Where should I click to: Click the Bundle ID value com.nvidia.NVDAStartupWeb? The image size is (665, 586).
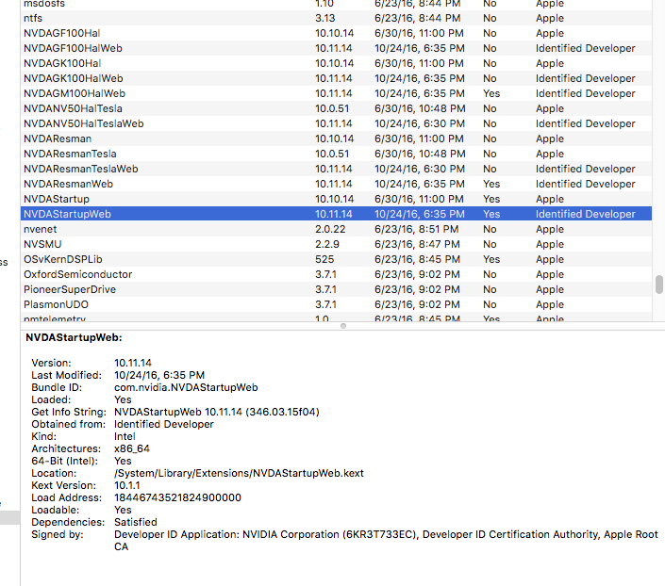click(186, 388)
